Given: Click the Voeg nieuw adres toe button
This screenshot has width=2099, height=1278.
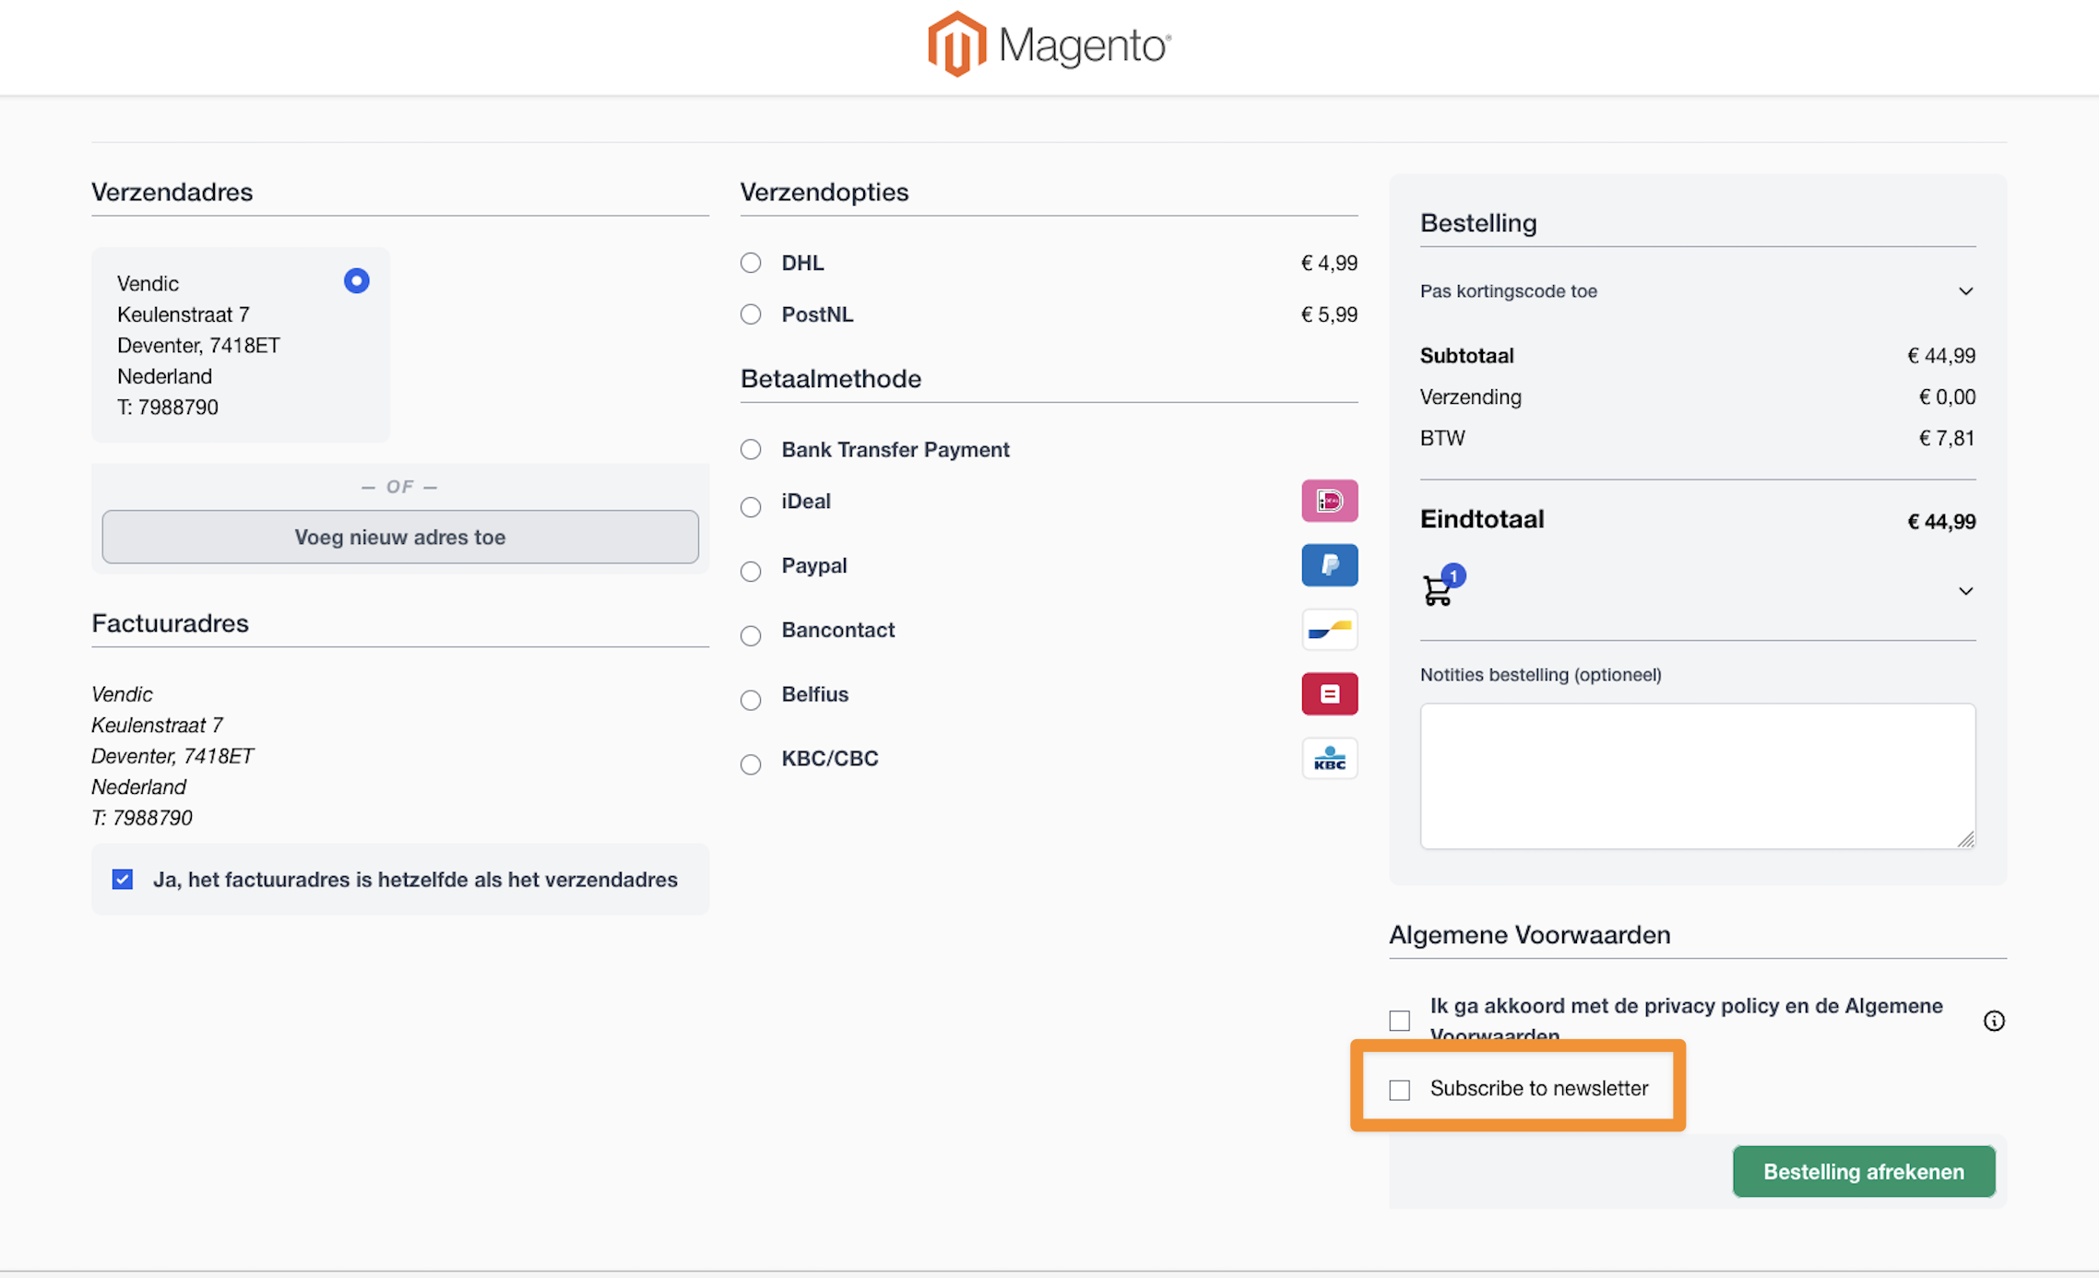Looking at the screenshot, I should pos(399,537).
